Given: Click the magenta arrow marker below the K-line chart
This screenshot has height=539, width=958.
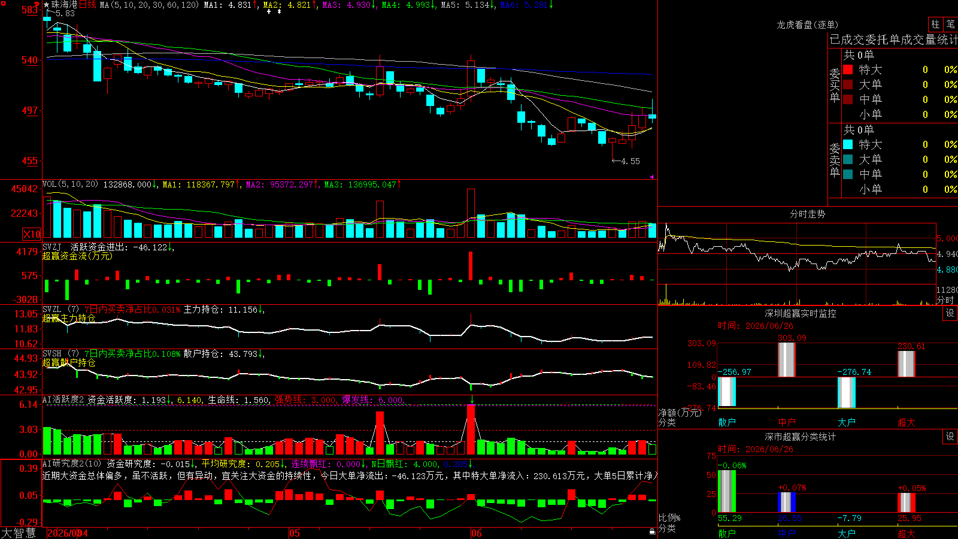Looking at the screenshot, I should 652,177.
